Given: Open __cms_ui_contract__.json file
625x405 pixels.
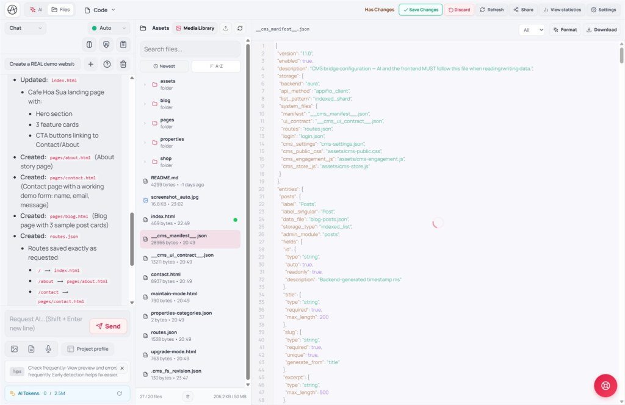Looking at the screenshot, I should (x=190, y=258).
